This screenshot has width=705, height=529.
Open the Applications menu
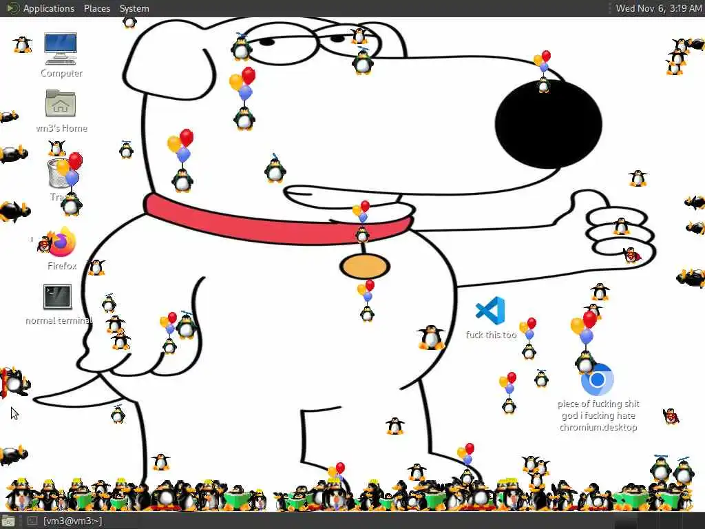[49, 8]
